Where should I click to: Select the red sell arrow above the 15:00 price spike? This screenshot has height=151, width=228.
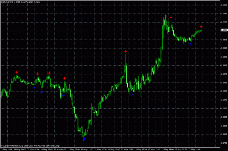tap(126, 51)
